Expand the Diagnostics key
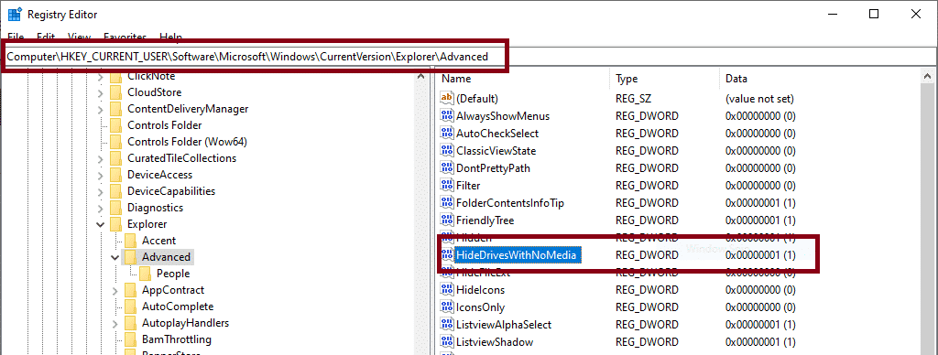The height and width of the screenshot is (355, 938). coord(100,208)
